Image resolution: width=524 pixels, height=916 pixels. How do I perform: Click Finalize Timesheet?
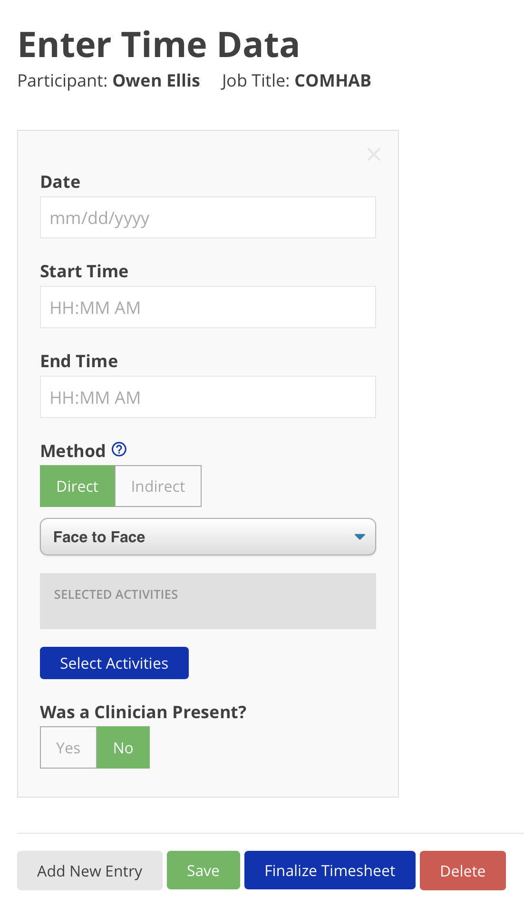(330, 871)
